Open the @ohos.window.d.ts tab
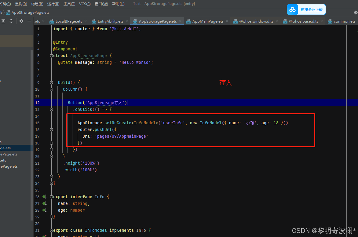 pyautogui.click(x=256, y=21)
